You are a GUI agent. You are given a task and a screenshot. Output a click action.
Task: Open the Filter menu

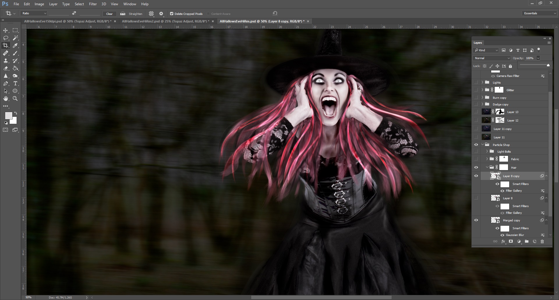point(93,4)
